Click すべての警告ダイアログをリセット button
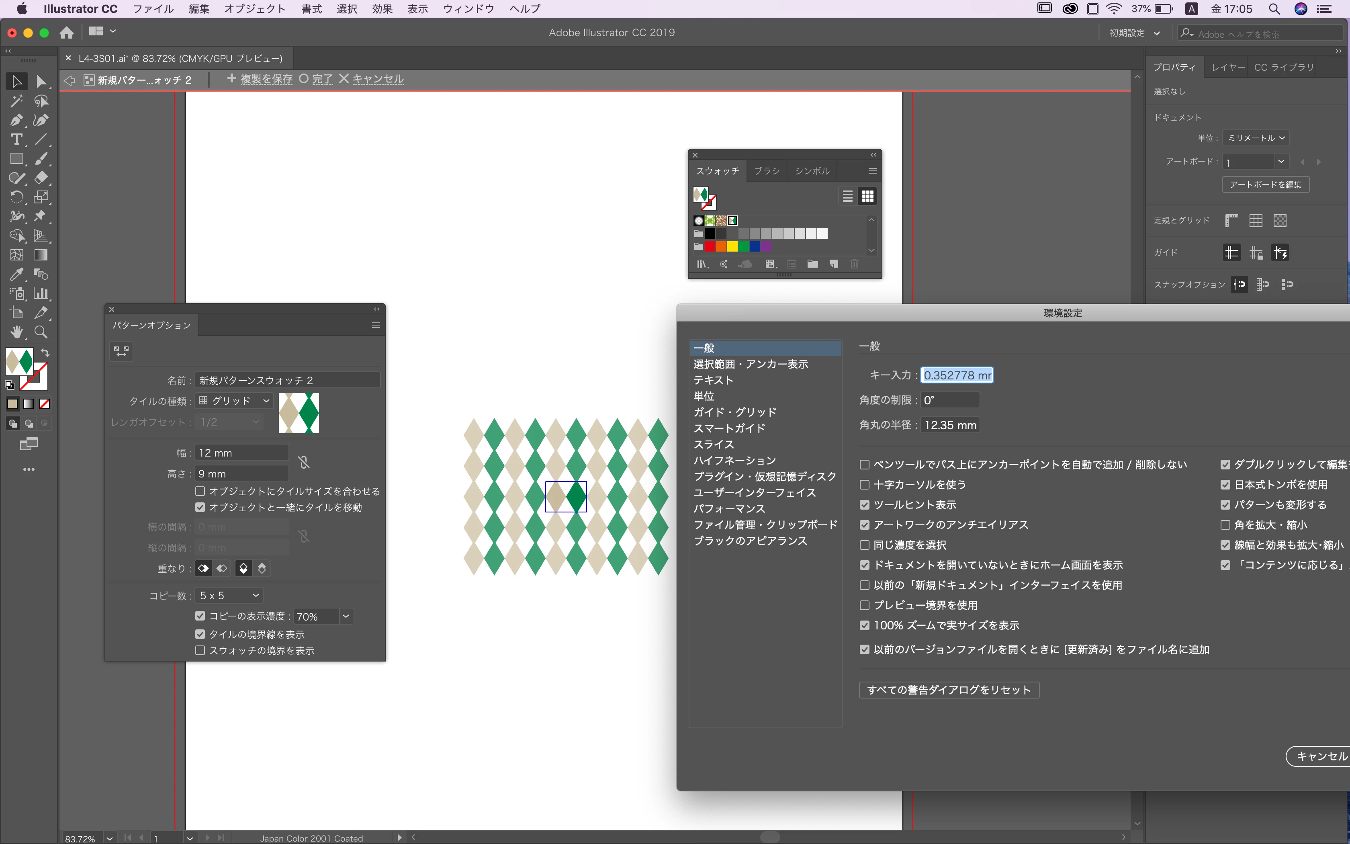This screenshot has width=1350, height=844. (948, 690)
